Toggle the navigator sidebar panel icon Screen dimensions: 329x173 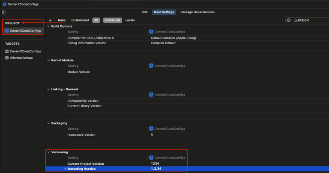pos(4,12)
